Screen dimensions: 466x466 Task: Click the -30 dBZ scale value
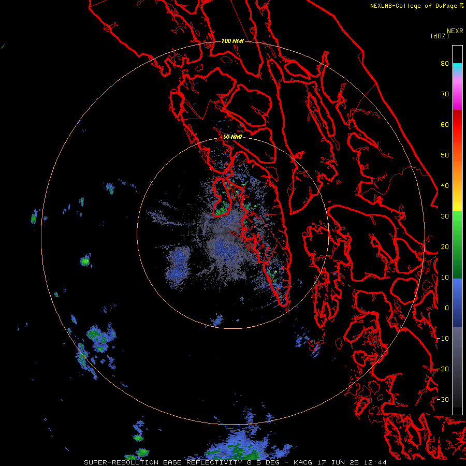tap(443, 399)
